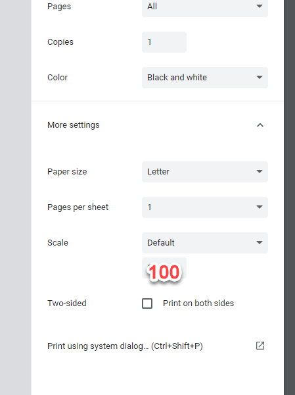Open the Pages per sheet dropdown

[205, 207]
